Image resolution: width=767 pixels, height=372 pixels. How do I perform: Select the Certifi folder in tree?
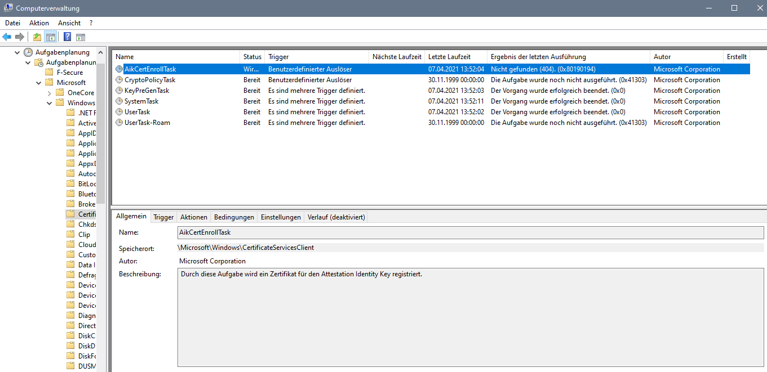click(87, 214)
